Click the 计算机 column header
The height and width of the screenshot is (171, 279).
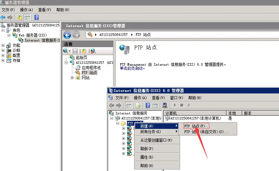pos(195,113)
